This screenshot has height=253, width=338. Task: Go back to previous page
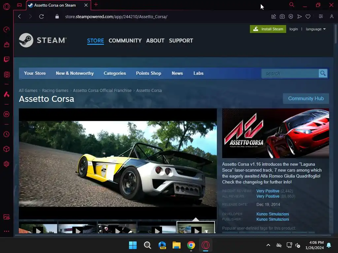coord(19,16)
